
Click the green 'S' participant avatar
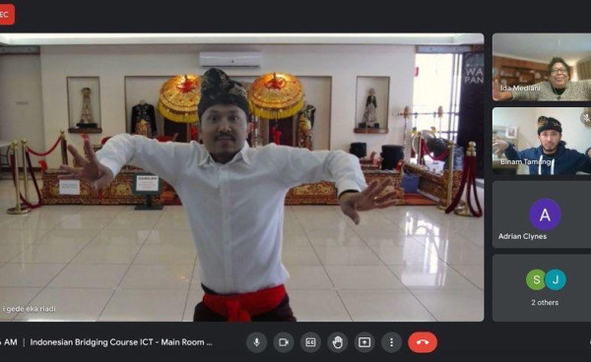[x=536, y=279]
